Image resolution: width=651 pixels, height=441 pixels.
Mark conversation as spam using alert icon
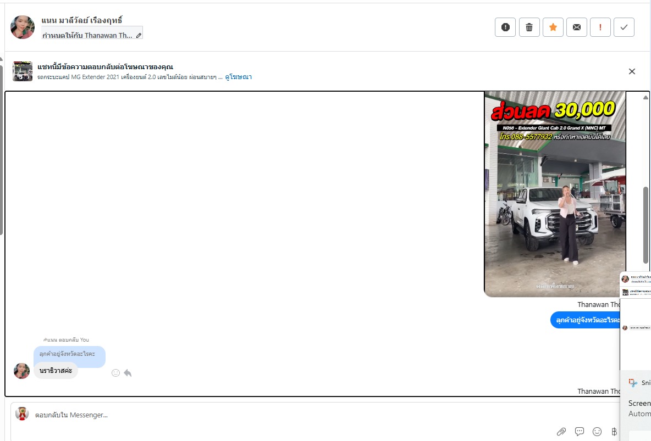click(505, 27)
